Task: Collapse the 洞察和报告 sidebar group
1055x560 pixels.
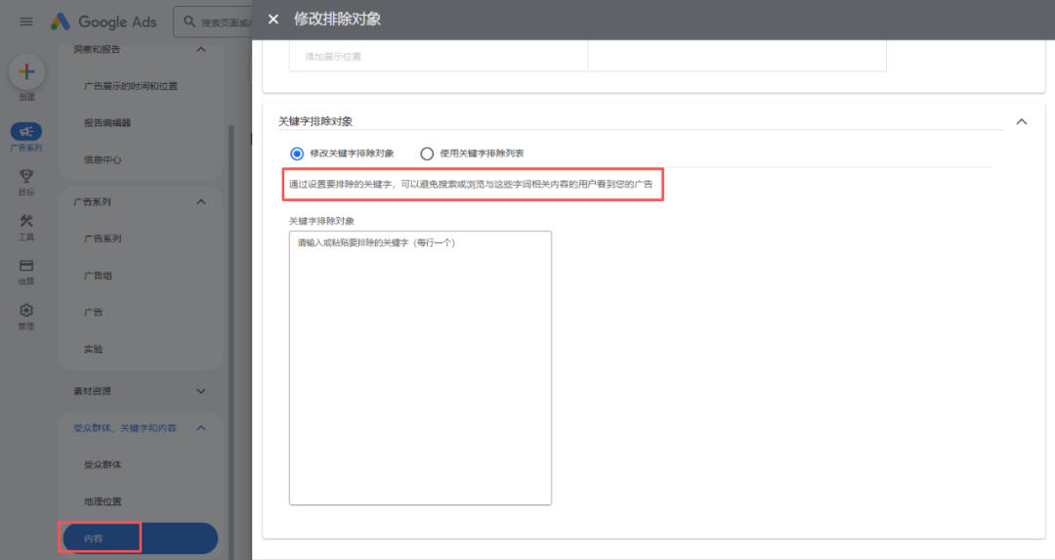Action: pyautogui.click(x=201, y=49)
